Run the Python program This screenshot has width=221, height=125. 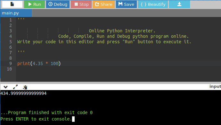coord(34,4)
